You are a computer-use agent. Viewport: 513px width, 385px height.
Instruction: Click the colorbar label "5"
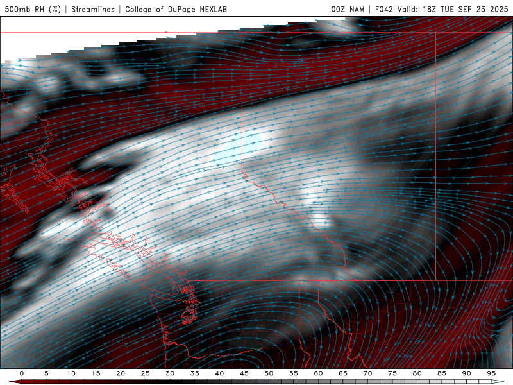46,373
